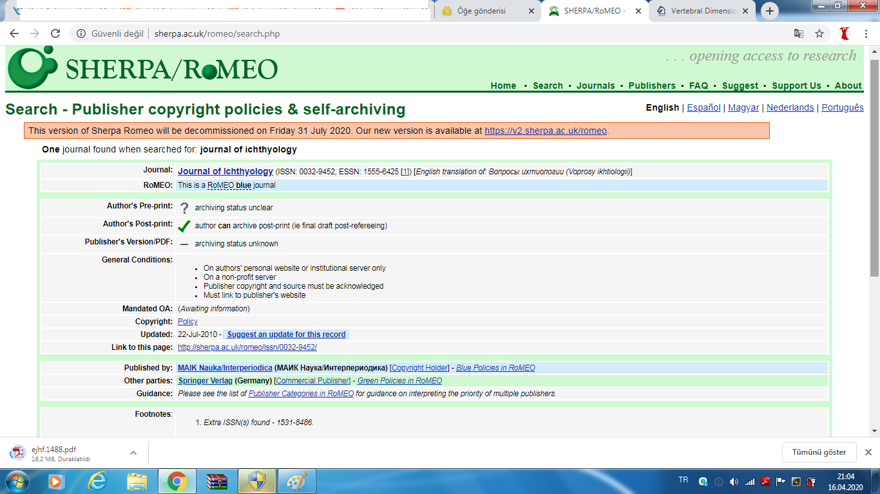Screen dimensions: 880x494
Task: Click 'Tümünü göster' button
Action: 819,452
